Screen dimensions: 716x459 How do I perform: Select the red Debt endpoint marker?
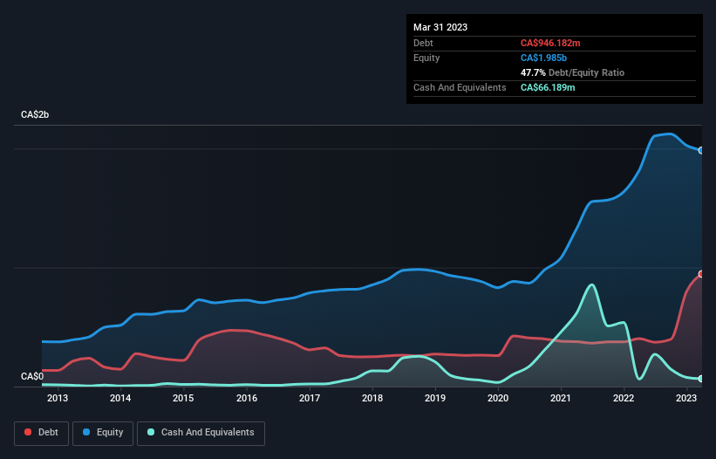coord(701,274)
